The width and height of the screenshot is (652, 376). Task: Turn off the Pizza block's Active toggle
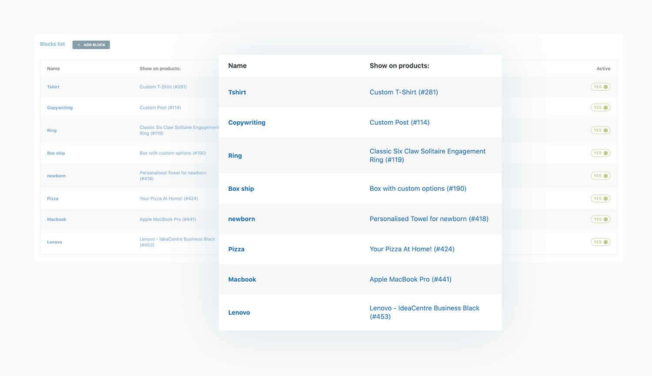pyautogui.click(x=600, y=199)
